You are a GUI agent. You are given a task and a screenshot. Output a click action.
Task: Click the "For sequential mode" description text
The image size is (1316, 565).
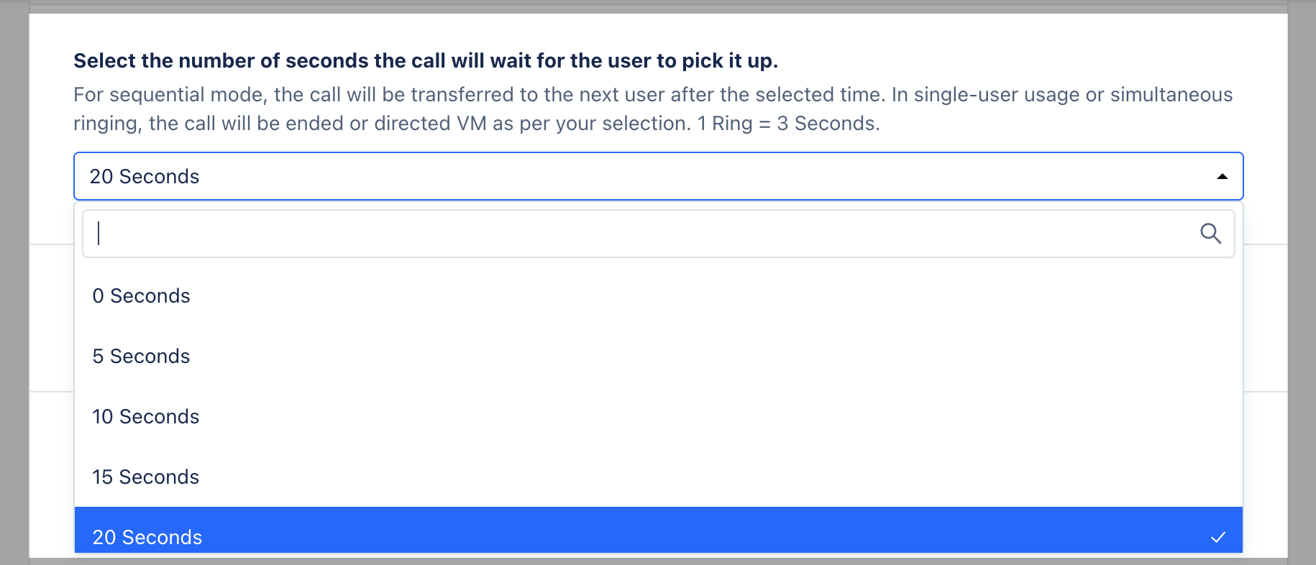pos(653,109)
